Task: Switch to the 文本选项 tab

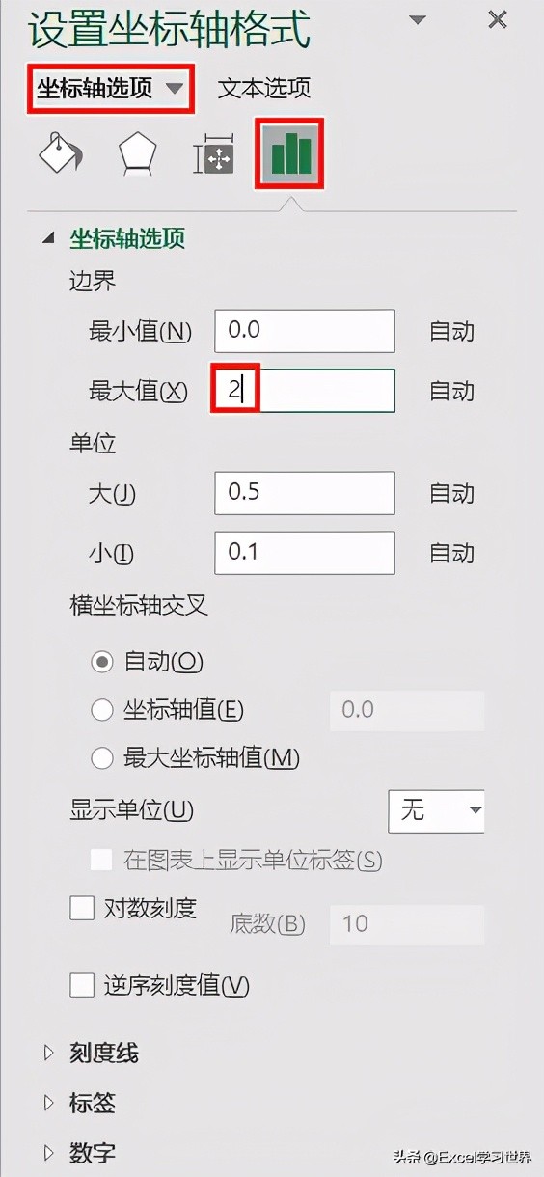Action: (x=264, y=89)
